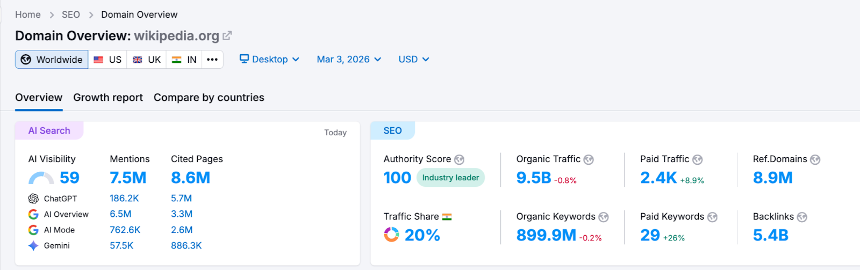860x270 pixels.
Task: Click the AI Visibility gauge icon
Action: (x=41, y=178)
